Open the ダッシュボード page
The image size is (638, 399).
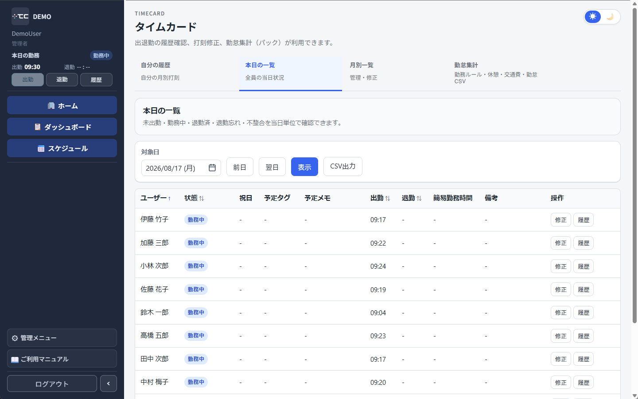click(62, 127)
